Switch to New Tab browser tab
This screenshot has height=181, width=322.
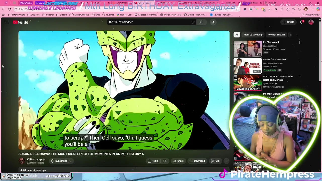[x=274, y=3]
